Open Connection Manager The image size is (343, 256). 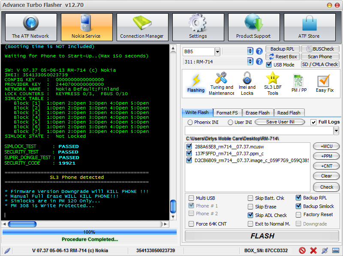pos(142,27)
